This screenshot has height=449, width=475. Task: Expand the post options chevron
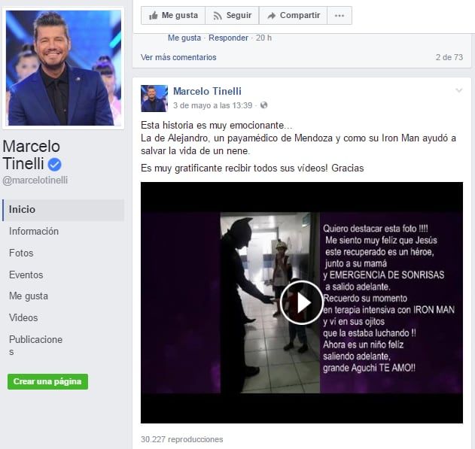pyautogui.click(x=459, y=90)
